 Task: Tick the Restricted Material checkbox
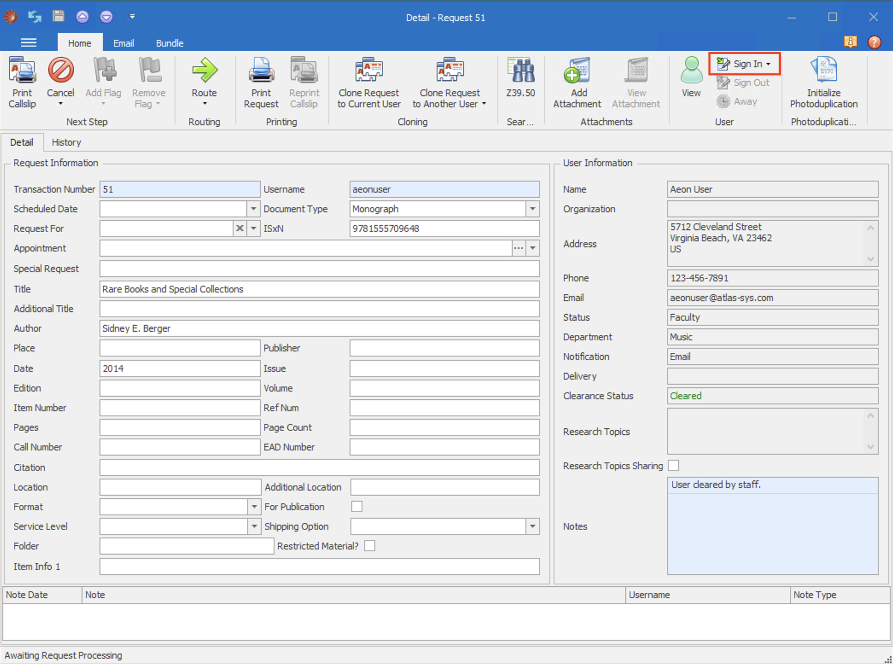pos(370,546)
